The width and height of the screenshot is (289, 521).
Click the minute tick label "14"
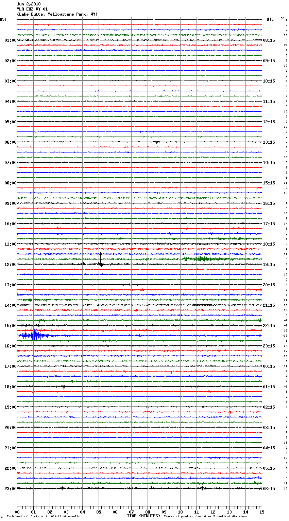click(245, 512)
